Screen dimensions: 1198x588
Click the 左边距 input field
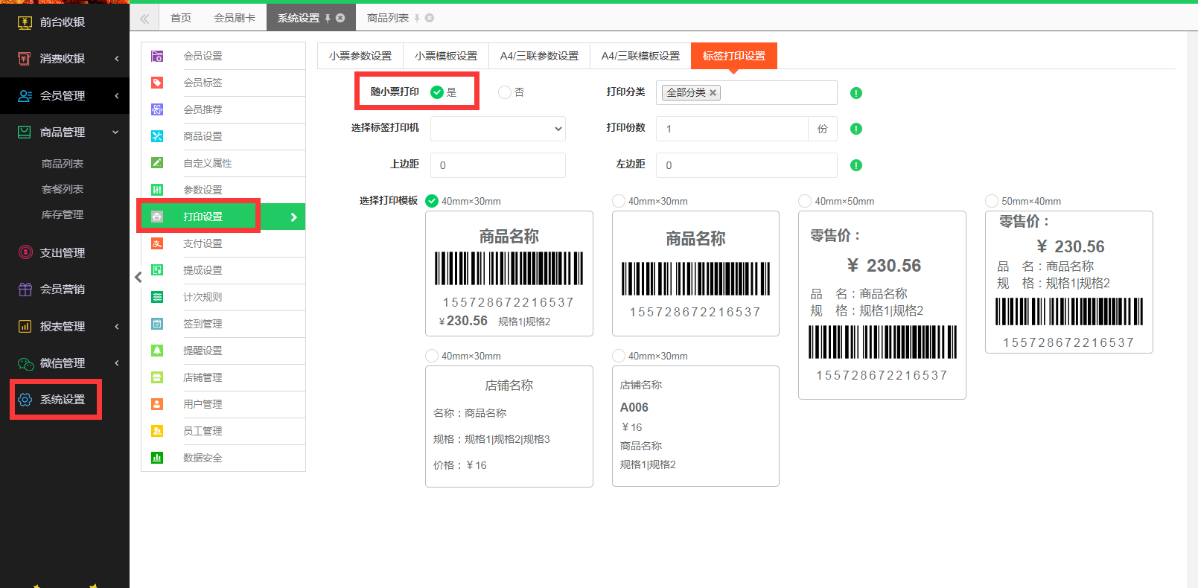[x=747, y=165]
